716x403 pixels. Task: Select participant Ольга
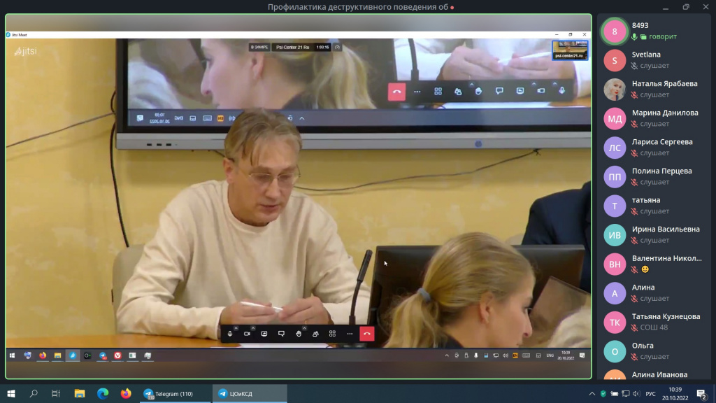pos(654,351)
